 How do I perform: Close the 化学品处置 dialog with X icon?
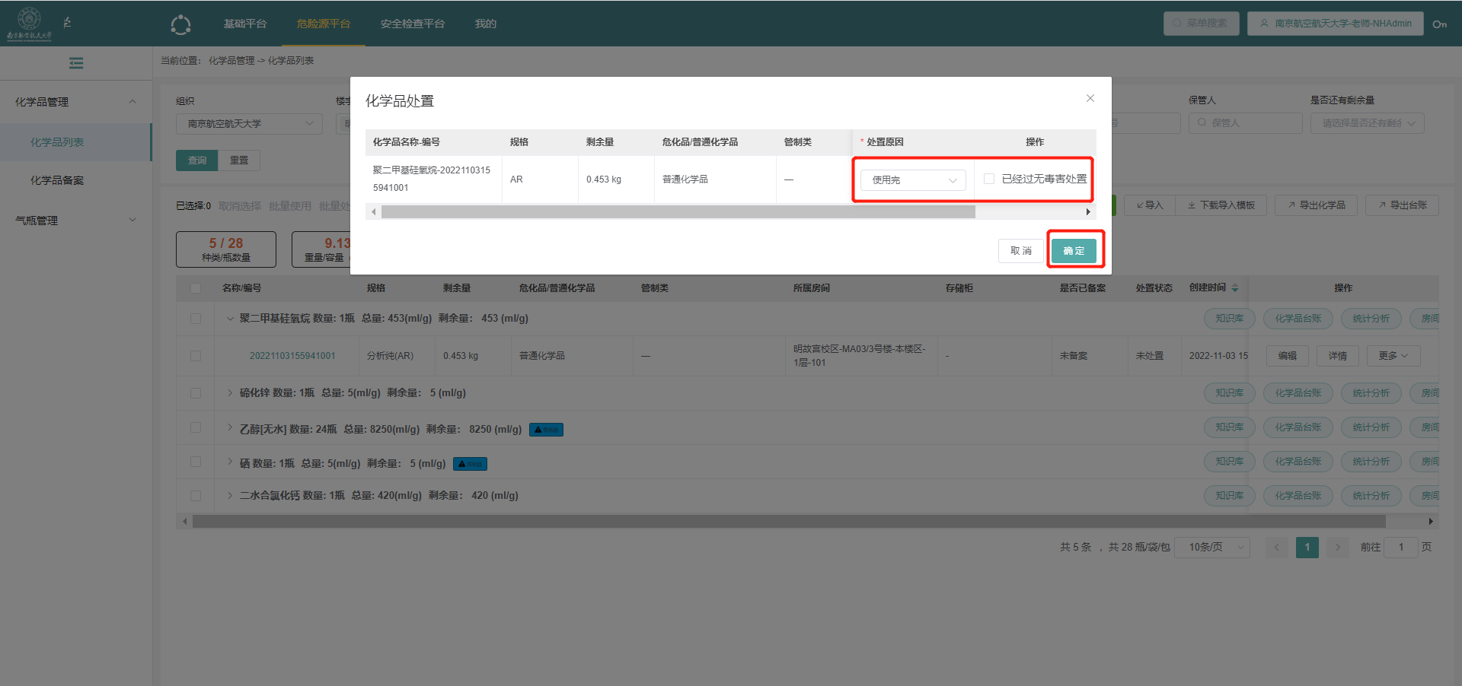tap(1090, 98)
